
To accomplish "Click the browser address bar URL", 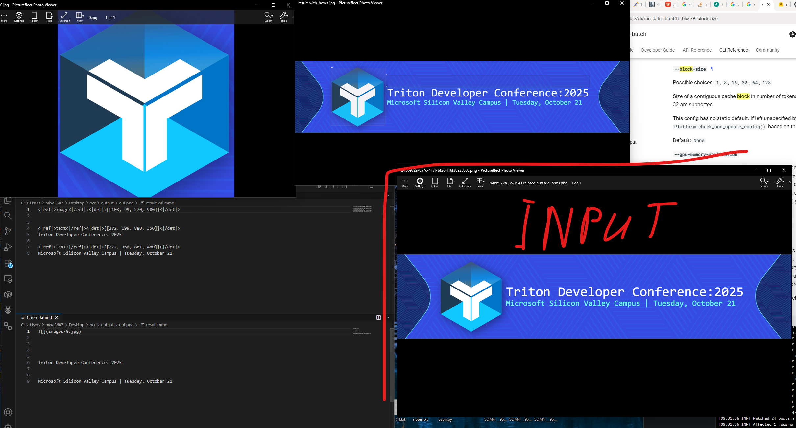I will click(x=673, y=18).
